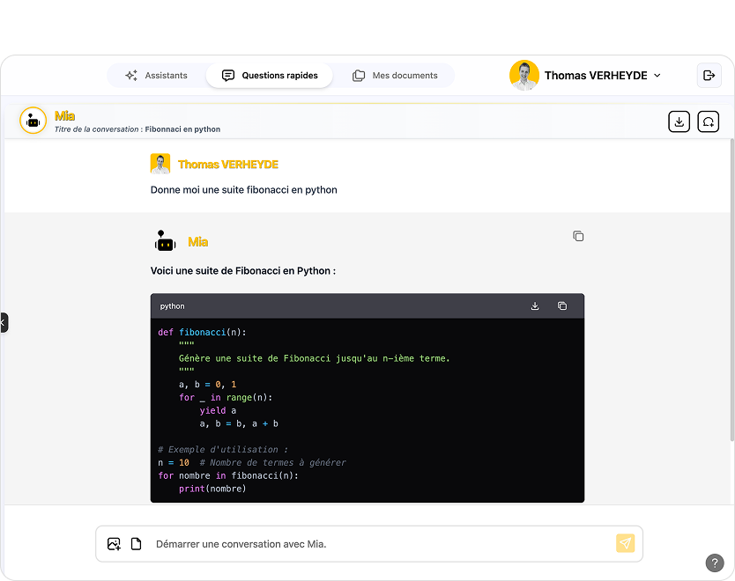Switch to the Assistants tab
Viewport: 735px width, 581px height.
pyautogui.click(x=156, y=76)
